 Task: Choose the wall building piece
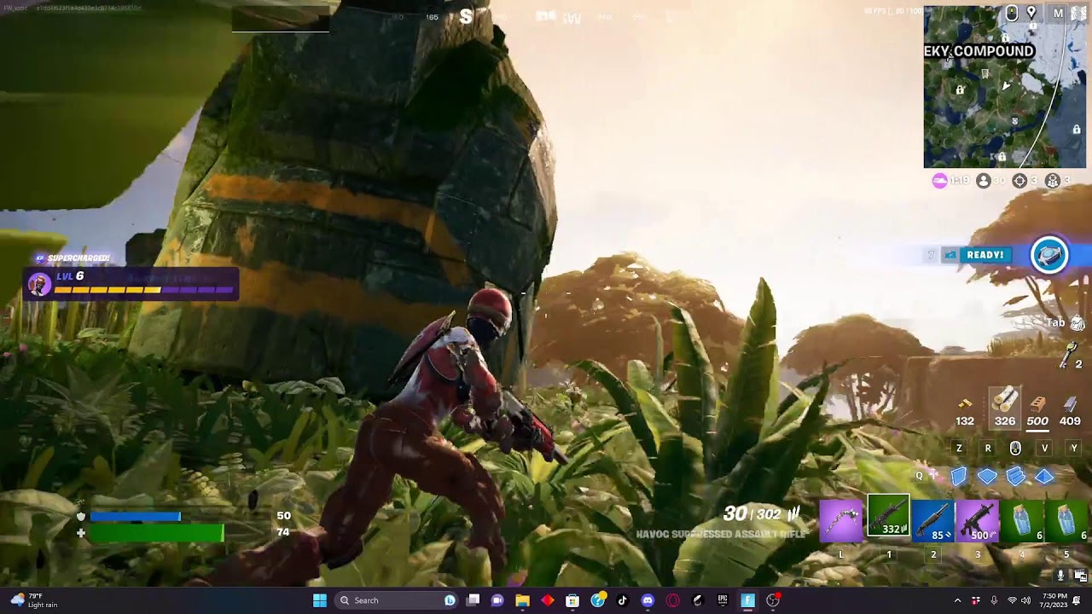pyautogui.click(x=959, y=477)
